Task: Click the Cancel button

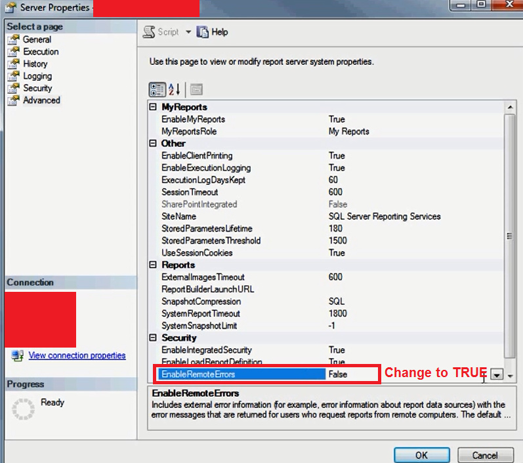Action: [485, 455]
